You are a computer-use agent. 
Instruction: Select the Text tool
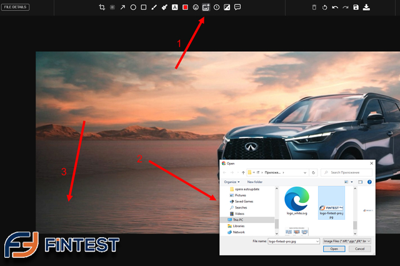[x=174, y=7]
